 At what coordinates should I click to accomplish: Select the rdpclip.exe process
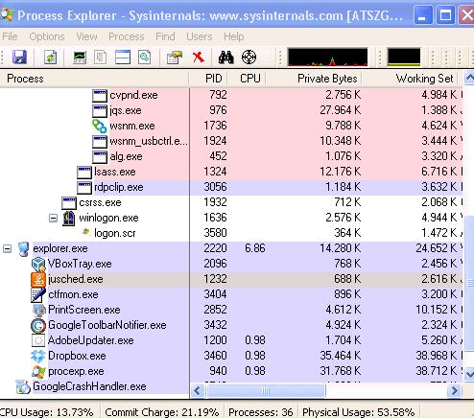(x=119, y=187)
